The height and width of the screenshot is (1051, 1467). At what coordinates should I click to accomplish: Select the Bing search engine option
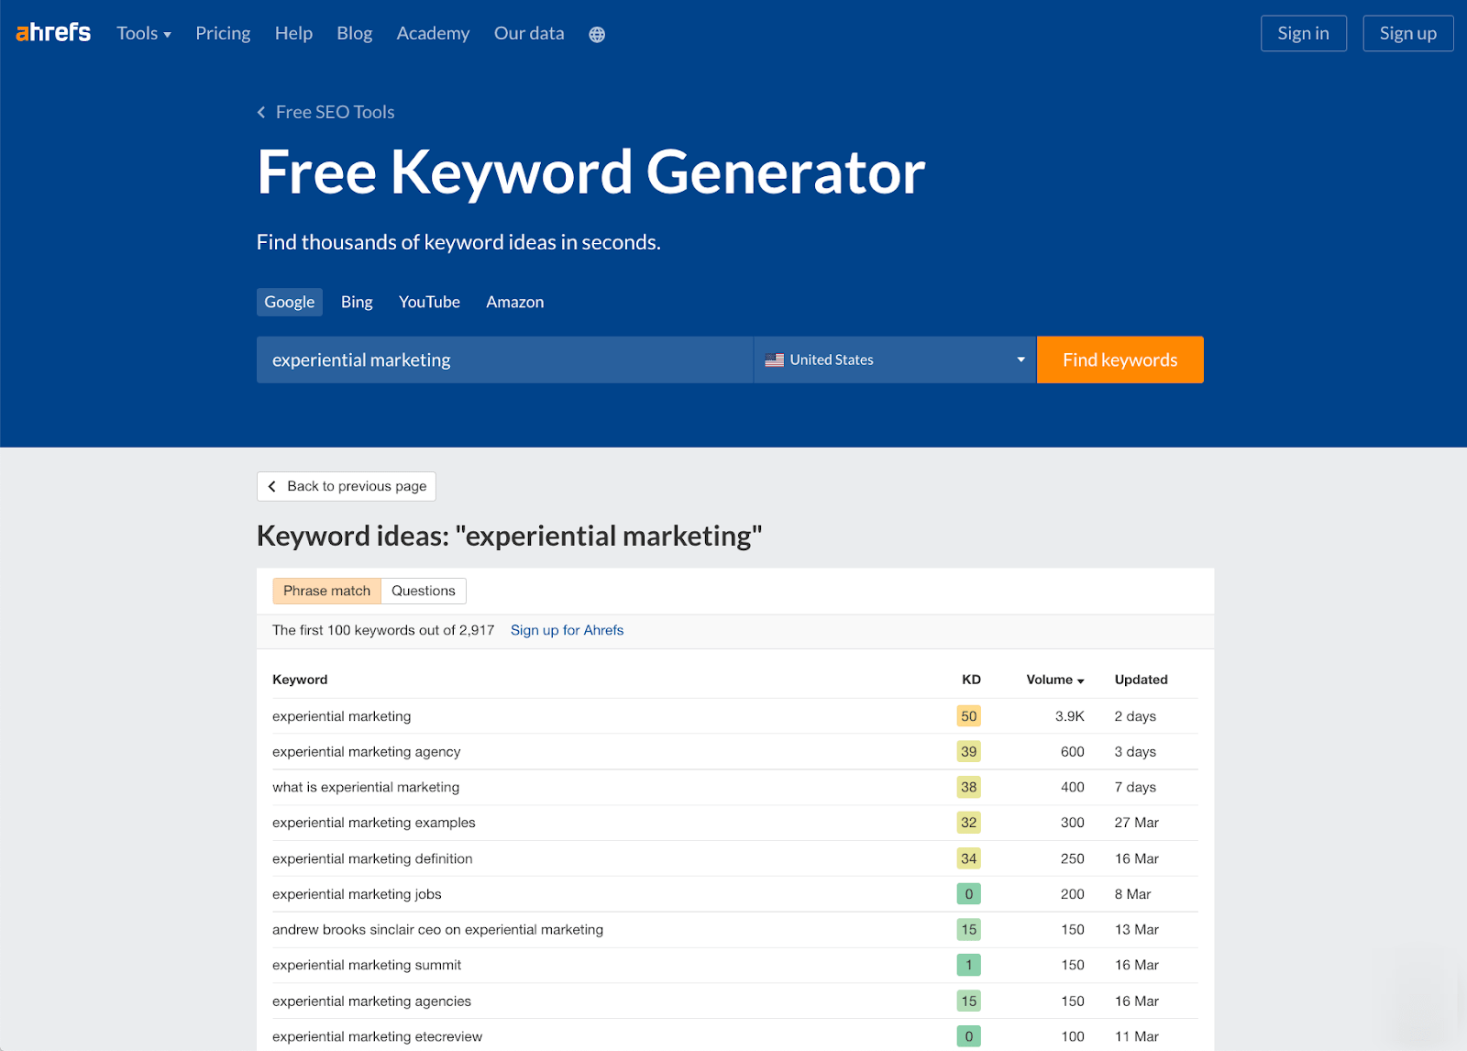pos(357,301)
